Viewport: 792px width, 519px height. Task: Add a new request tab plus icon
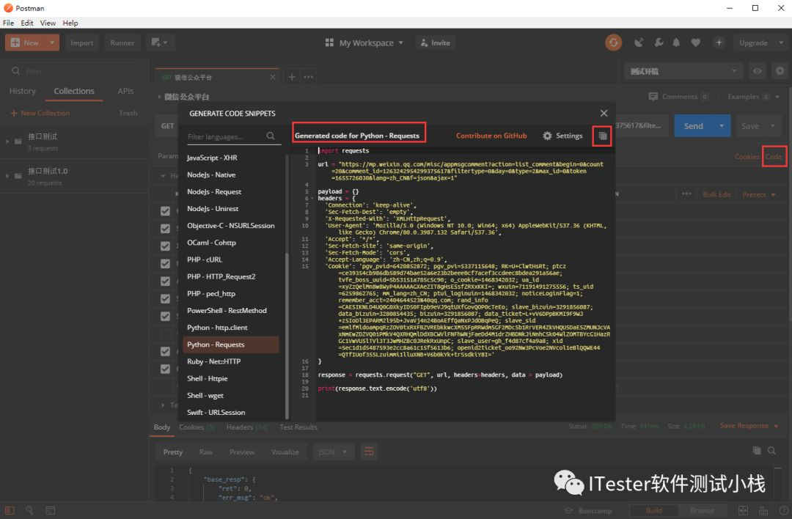[x=291, y=77]
